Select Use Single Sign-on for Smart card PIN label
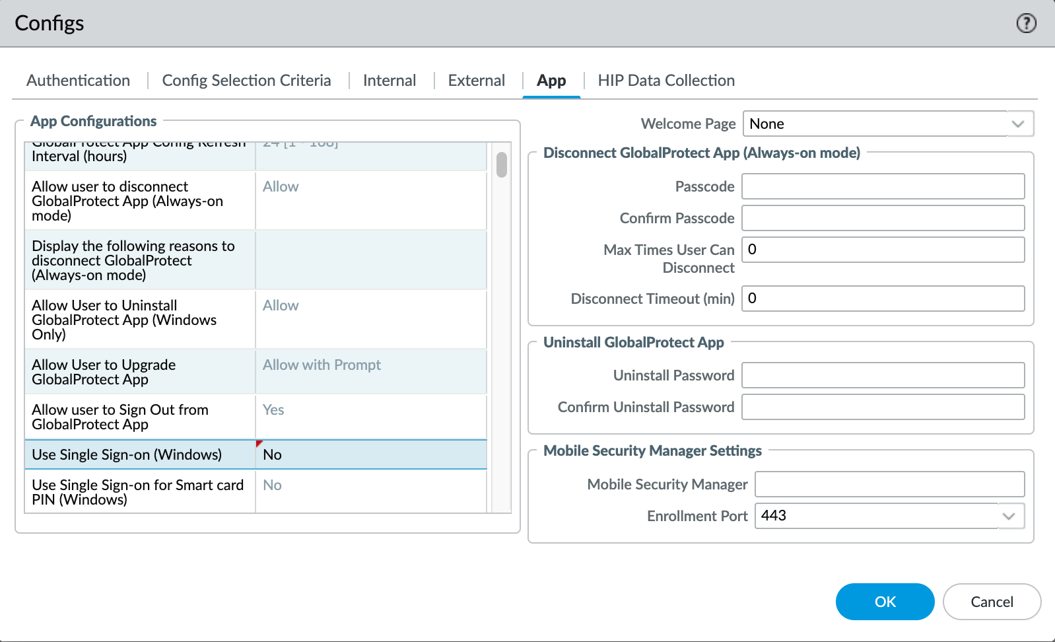1055x642 pixels. coord(138,492)
